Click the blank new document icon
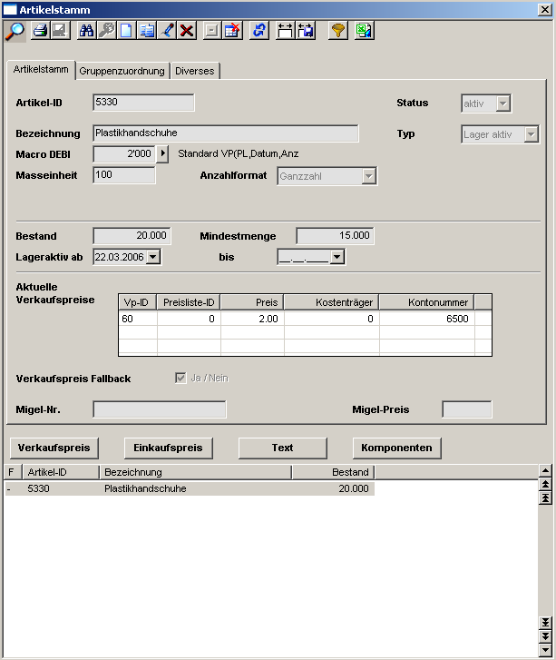This screenshot has width=556, height=660. 126,31
